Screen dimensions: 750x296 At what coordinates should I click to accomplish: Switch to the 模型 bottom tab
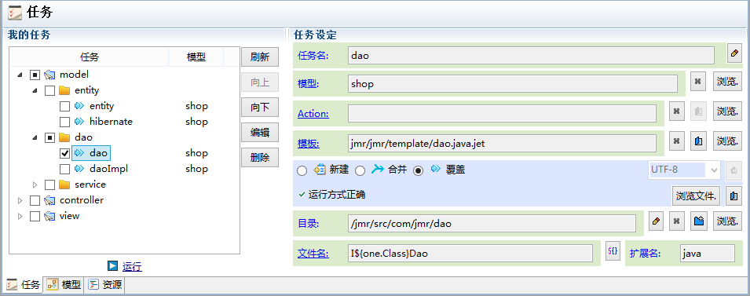(64, 285)
